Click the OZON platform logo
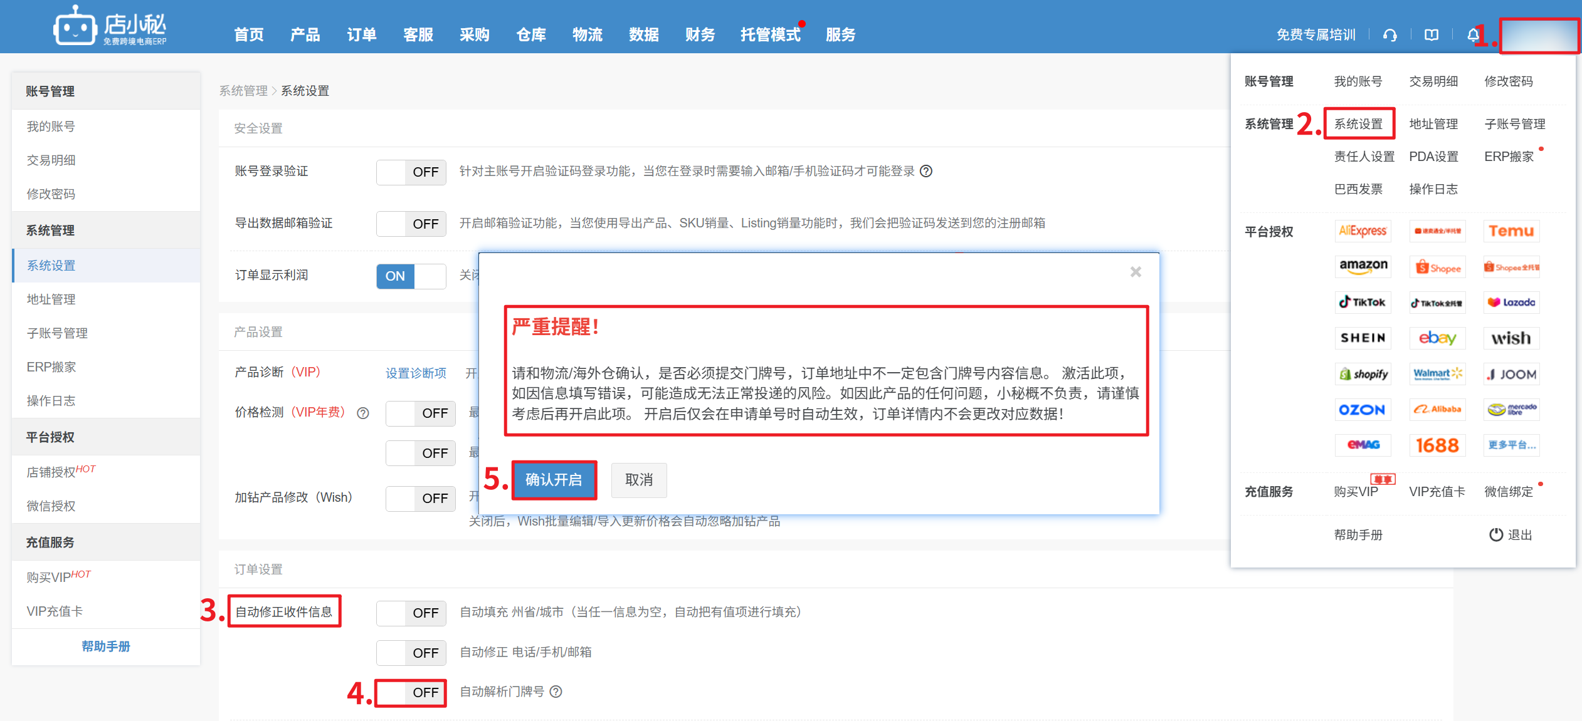This screenshot has width=1582, height=721. pos(1363,410)
